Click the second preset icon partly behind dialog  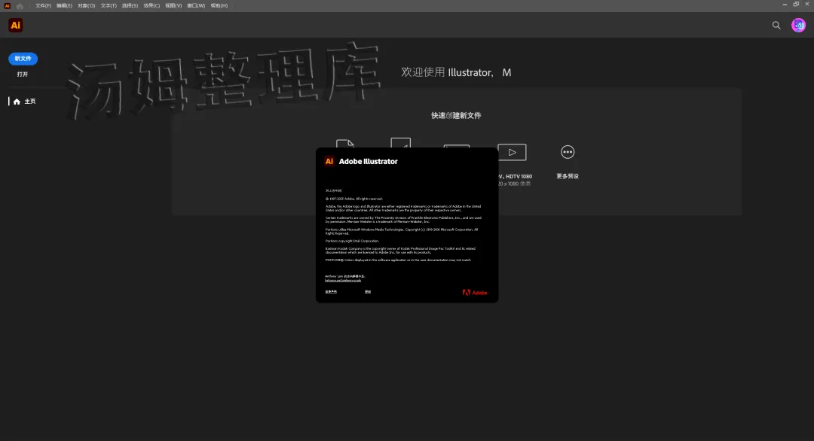coord(400,142)
